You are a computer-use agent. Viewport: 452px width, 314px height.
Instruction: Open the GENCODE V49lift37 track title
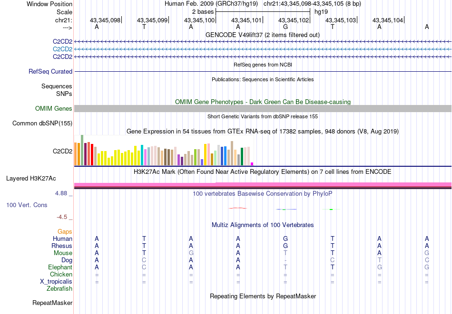262,35
